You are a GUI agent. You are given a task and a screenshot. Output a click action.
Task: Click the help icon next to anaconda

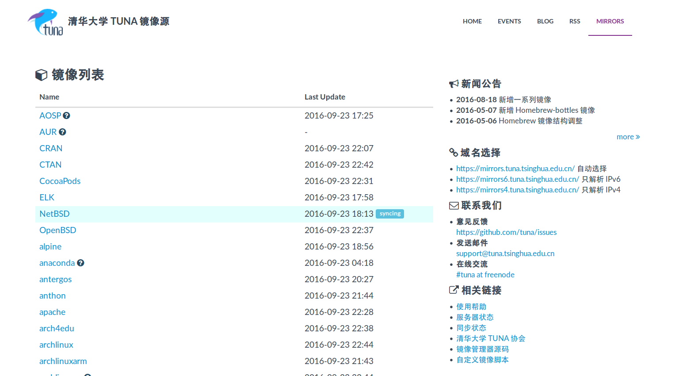pos(80,263)
